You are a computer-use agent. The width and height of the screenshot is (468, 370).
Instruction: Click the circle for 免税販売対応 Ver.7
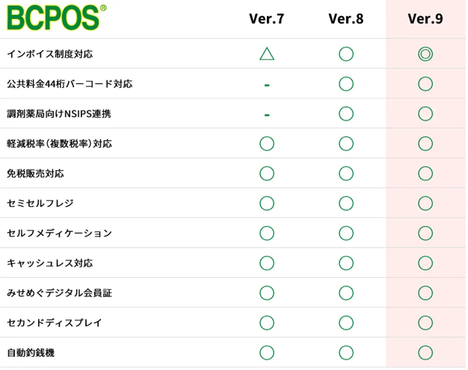point(267,174)
